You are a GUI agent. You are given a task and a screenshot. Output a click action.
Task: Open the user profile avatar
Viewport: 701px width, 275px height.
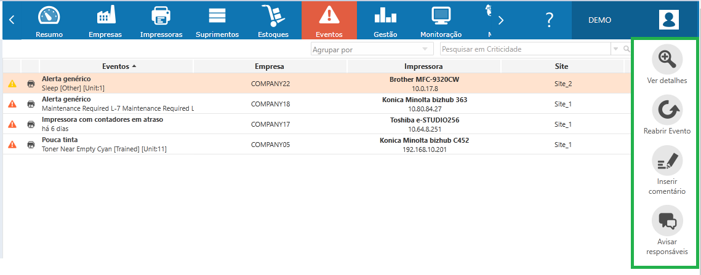point(668,20)
